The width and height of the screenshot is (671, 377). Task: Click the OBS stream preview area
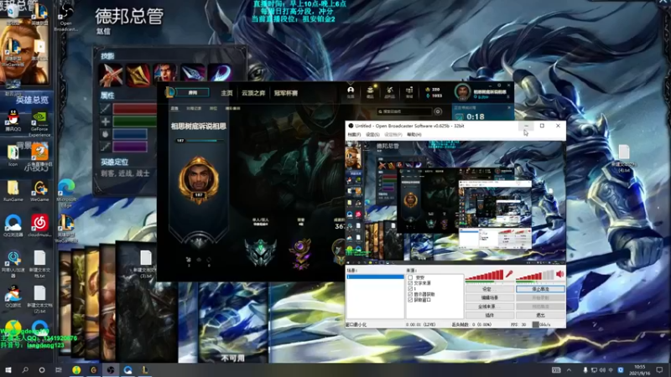point(455,202)
